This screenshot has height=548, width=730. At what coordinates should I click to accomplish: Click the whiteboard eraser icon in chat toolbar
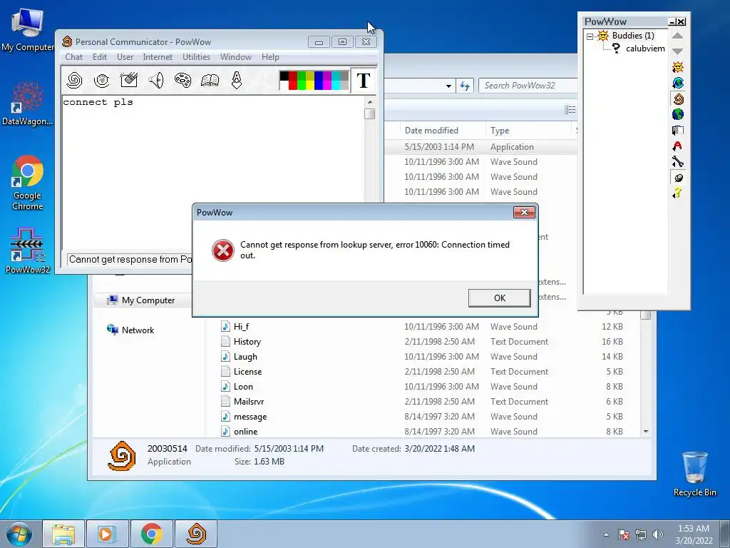tap(128, 80)
